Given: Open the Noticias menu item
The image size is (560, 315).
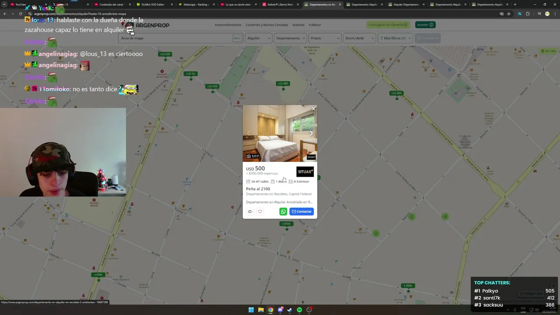Looking at the screenshot, I should [x=298, y=25].
